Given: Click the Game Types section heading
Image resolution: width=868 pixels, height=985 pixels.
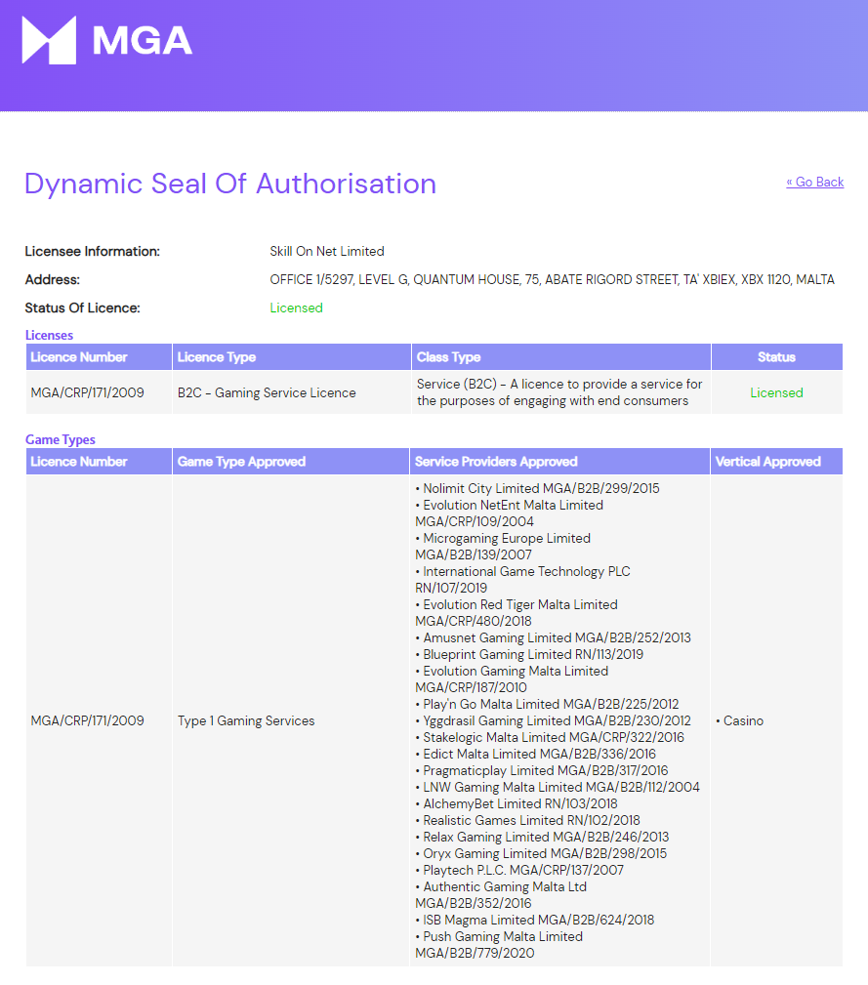Looking at the screenshot, I should [61, 439].
